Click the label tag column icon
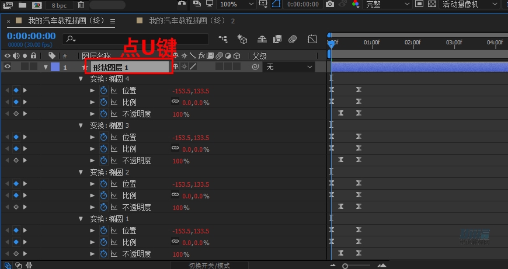Image resolution: width=508 pixels, height=269 pixels. (x=52, y=55)
